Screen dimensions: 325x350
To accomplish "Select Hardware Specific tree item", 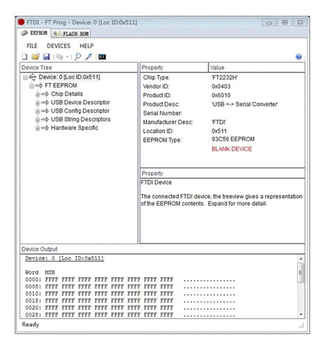I will click(75, 128).
